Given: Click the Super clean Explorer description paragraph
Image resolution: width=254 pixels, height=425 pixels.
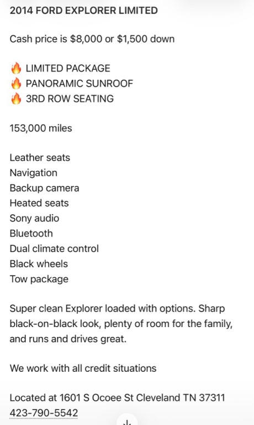Looking at the screenshot, I should coord(121,324).
